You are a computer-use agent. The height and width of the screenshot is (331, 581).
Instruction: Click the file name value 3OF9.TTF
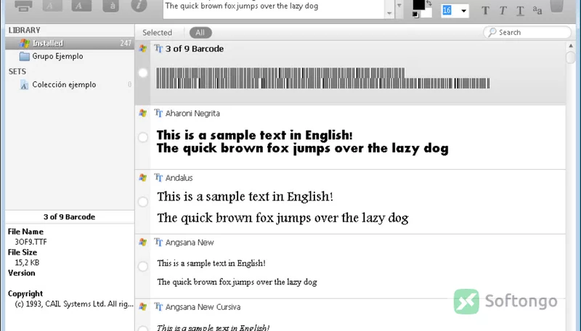click(x=31, y=242)
